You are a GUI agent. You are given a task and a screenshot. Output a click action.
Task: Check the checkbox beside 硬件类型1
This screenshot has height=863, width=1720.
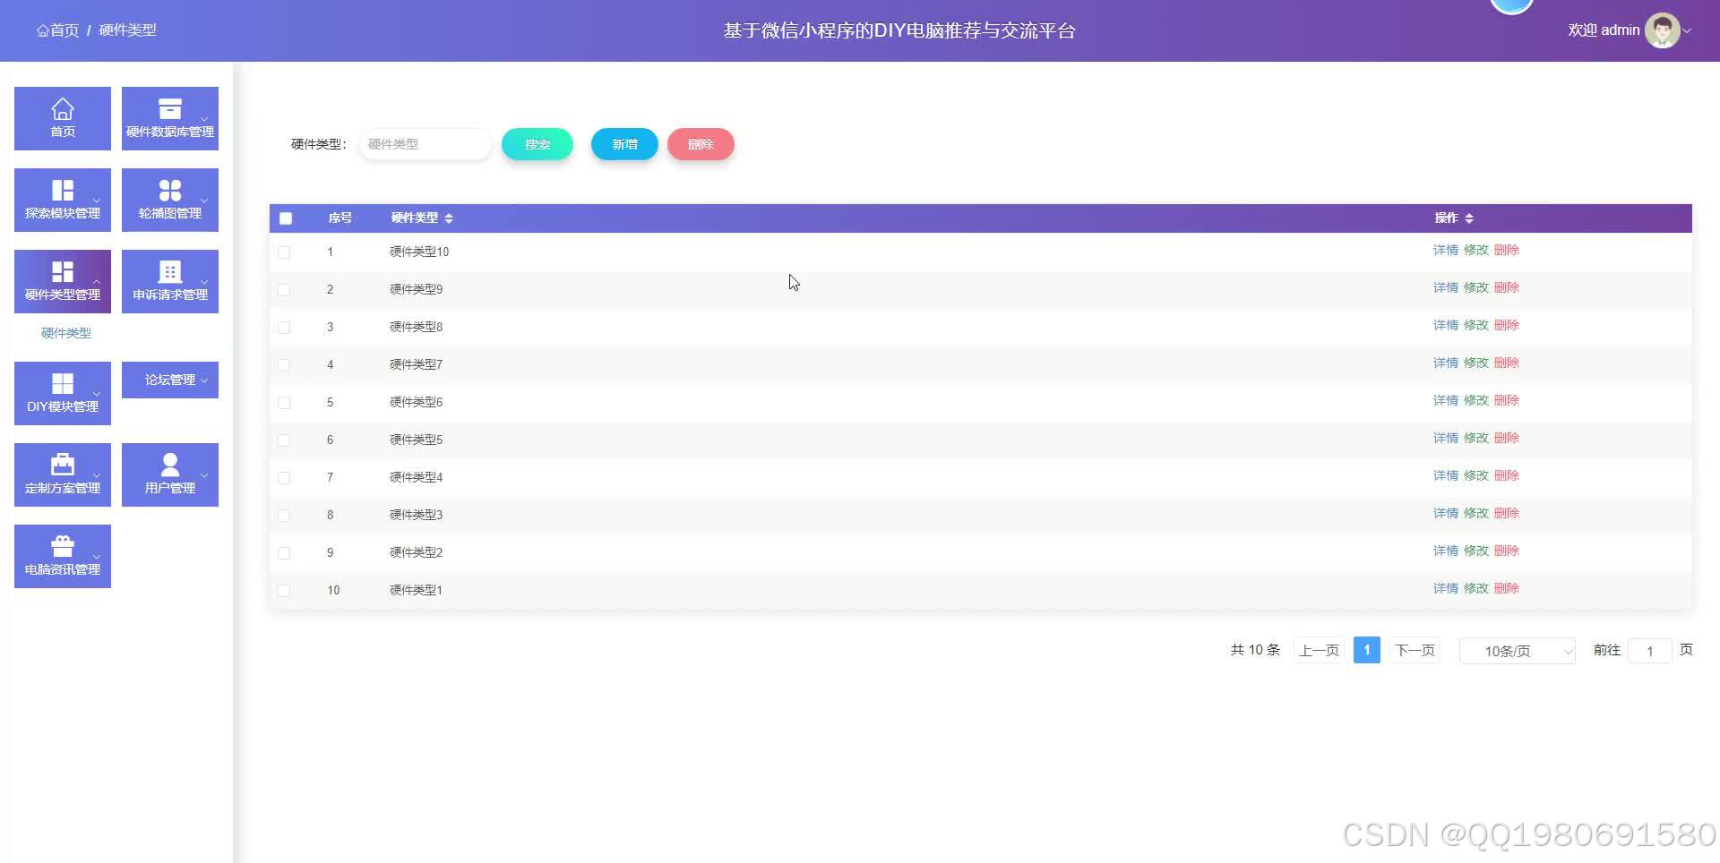[285, 590]
